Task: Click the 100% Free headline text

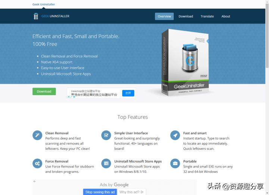Action: (x=45, y=44)
